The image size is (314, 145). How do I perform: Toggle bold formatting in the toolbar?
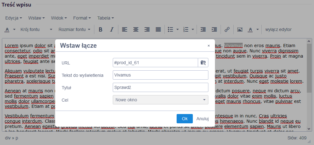point(101,29)
